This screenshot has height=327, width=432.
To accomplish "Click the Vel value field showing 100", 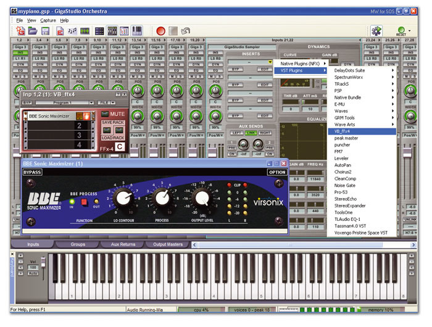I will [33, 267].
